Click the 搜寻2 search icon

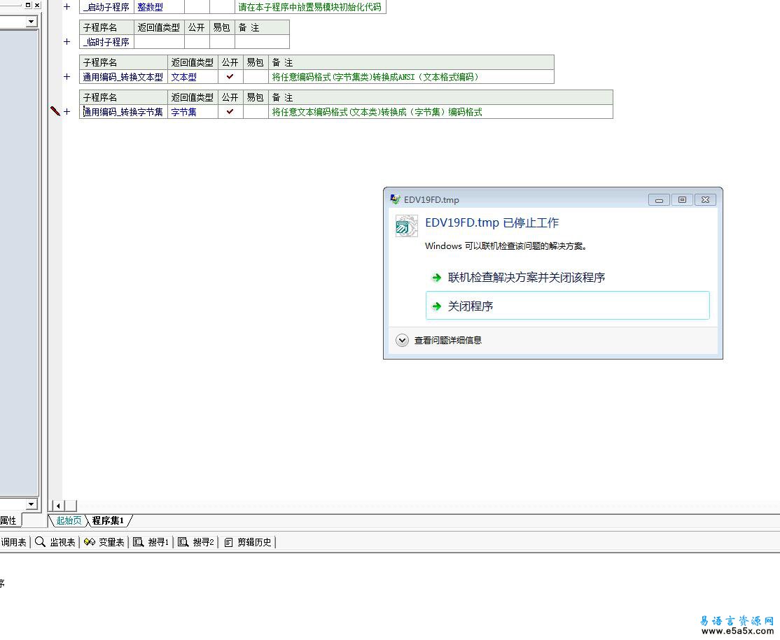point(183,542)
